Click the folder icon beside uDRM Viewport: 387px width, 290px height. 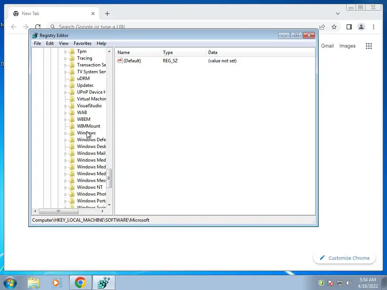click(72, 79)
